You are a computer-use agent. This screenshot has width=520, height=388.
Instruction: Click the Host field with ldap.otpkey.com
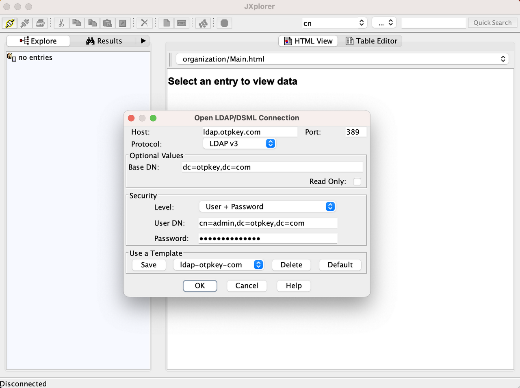(x=250, y=132)
